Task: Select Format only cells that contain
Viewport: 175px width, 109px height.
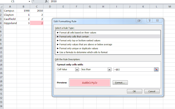Action: (x=108, y=37)
